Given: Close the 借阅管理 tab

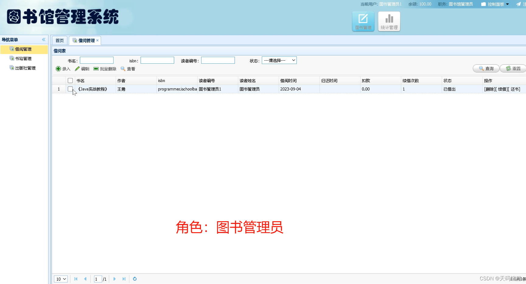Looking at the screenshot, I should click(97, 41).
